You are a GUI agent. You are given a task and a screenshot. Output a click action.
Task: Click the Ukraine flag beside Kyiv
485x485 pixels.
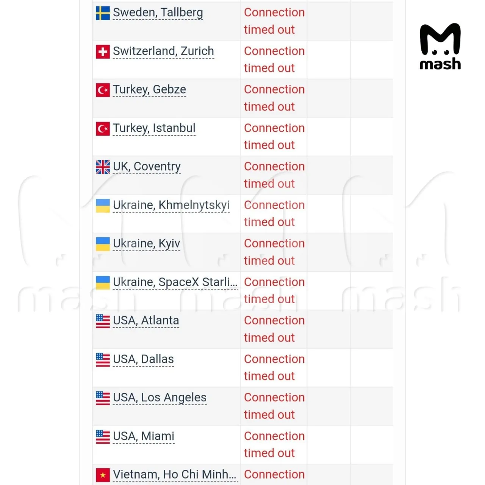(103, 244)
